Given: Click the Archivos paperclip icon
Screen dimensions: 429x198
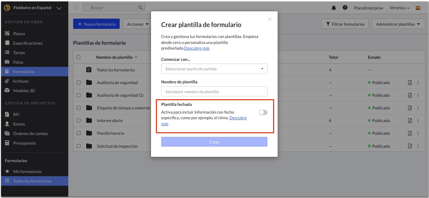Looking at the screenshot, I should (7, 81).
